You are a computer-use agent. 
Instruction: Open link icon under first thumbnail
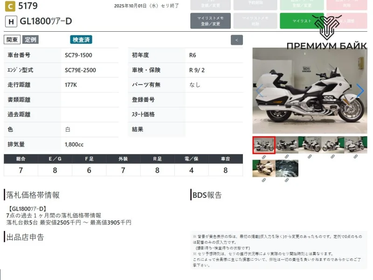coord(264,157)
